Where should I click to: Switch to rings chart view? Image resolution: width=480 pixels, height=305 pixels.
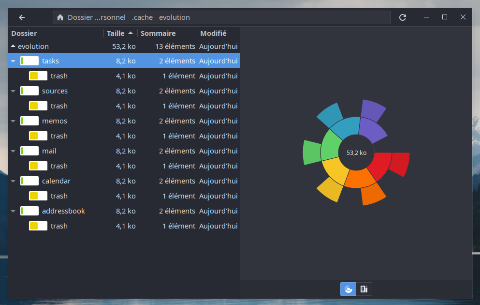click(x=348, y=289)
